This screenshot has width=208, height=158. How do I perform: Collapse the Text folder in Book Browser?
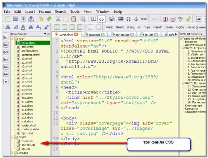coord(12,39)
